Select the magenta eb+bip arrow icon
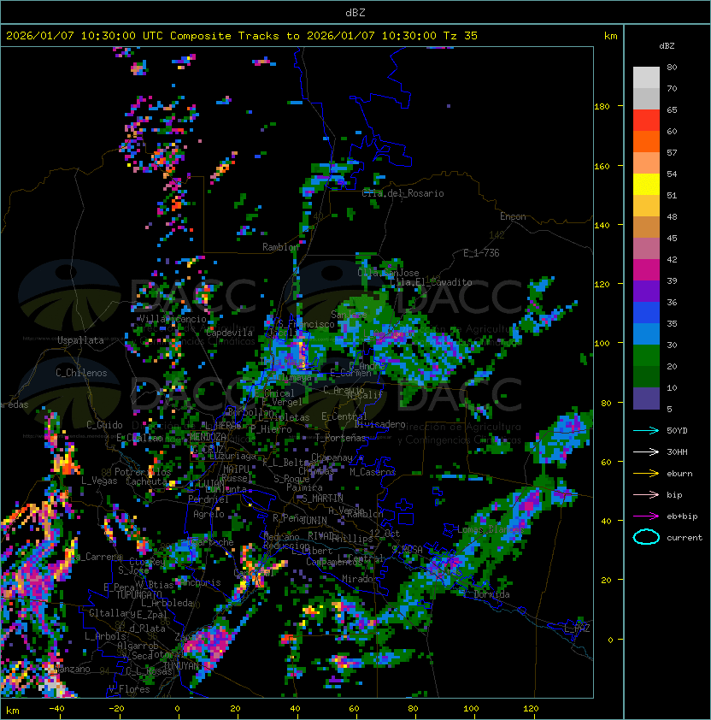The height and width of the screenshot is (720, 711). pos(646,516)
